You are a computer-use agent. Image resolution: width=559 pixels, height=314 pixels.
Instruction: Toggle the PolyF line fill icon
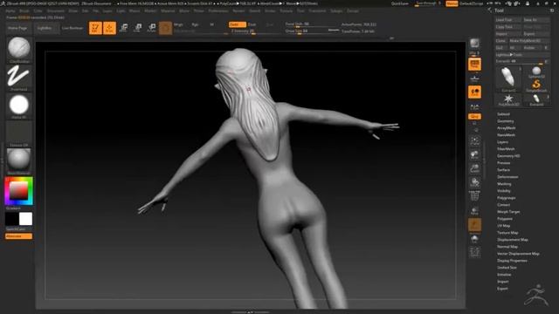pos(474,196)
